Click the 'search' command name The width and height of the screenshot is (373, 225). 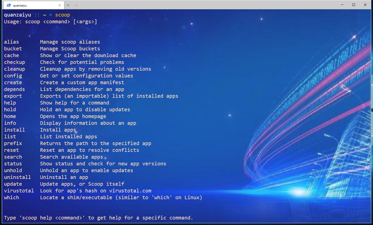13,157
